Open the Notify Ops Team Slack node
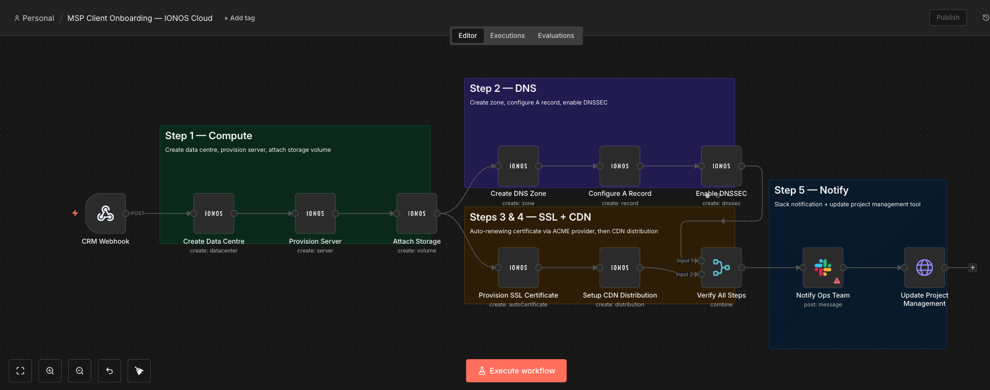Screen dimensions: 990x390 pyautogui.click(x=823, y=268)
